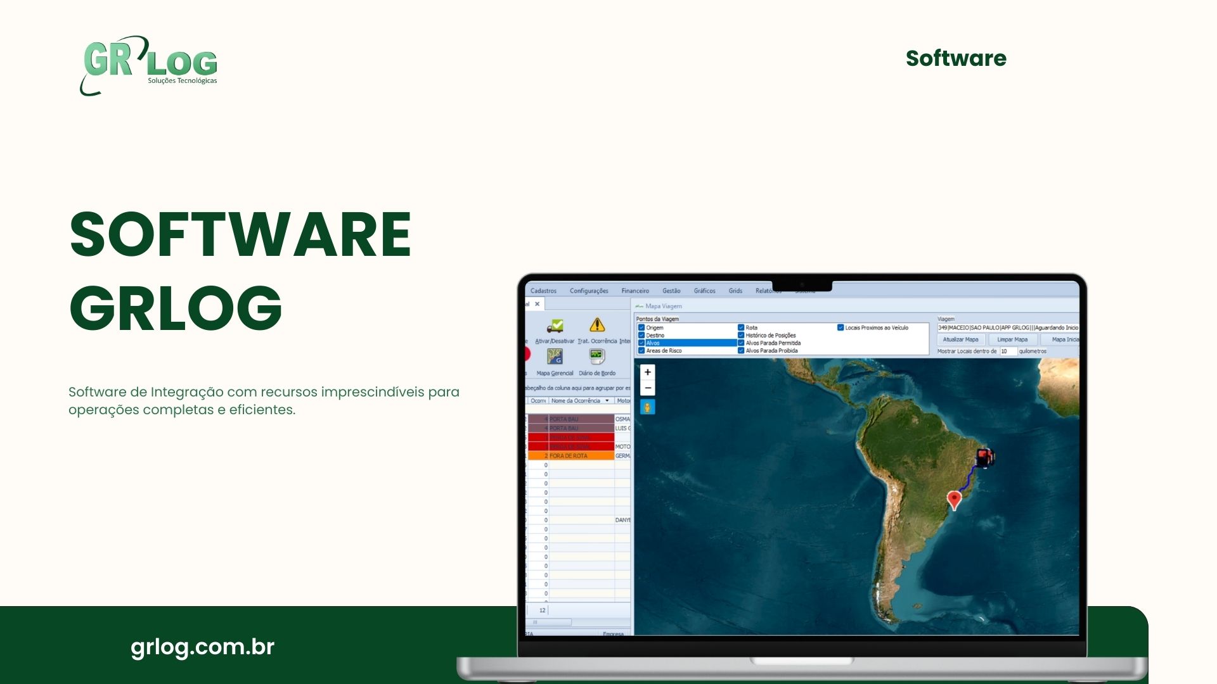Click the Pontos da Viagem label
The height and width of the screenshot is (684, 1217).
(657, 319)
